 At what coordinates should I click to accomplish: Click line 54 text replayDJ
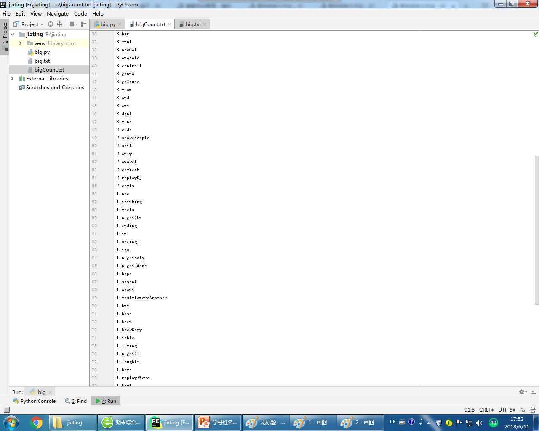coord(132,178)
